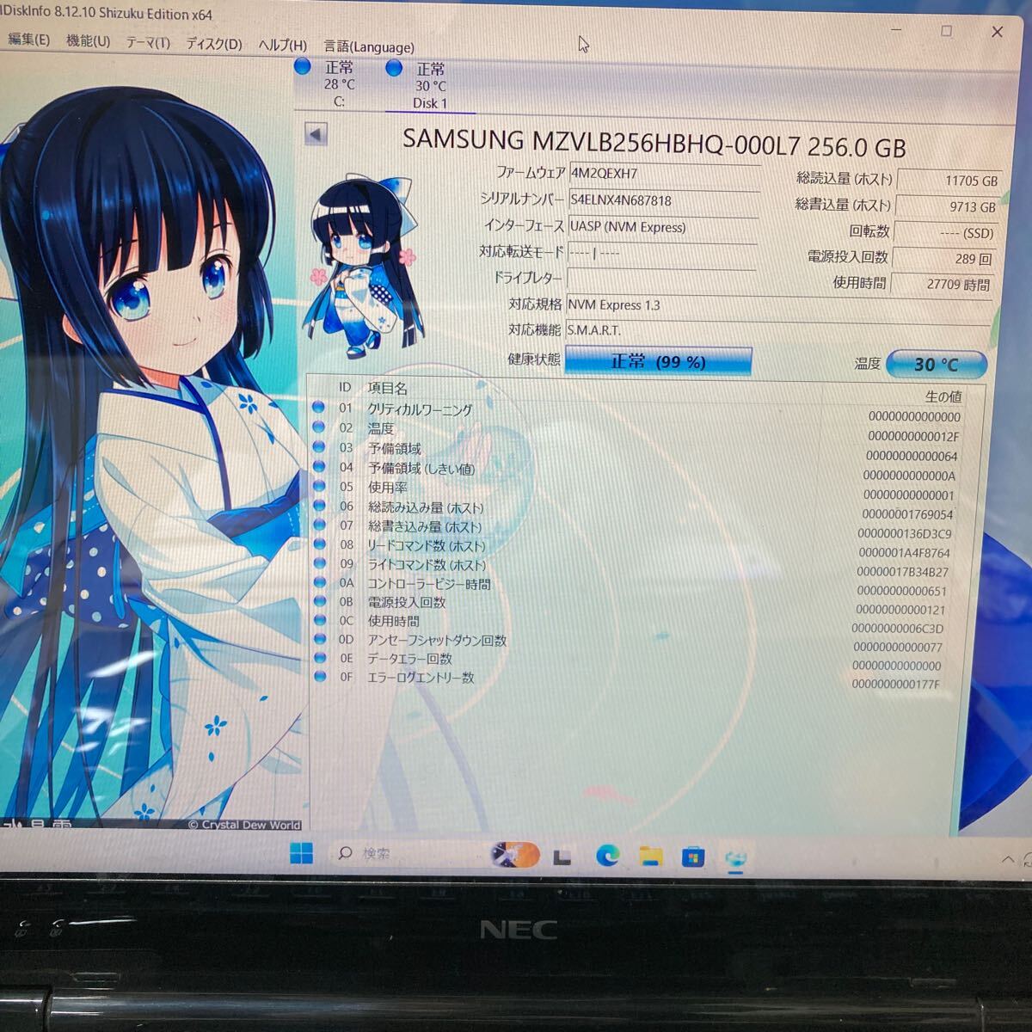Switch to the Disk 1 tab
1032x1032 pixels.
coord(430,86)
